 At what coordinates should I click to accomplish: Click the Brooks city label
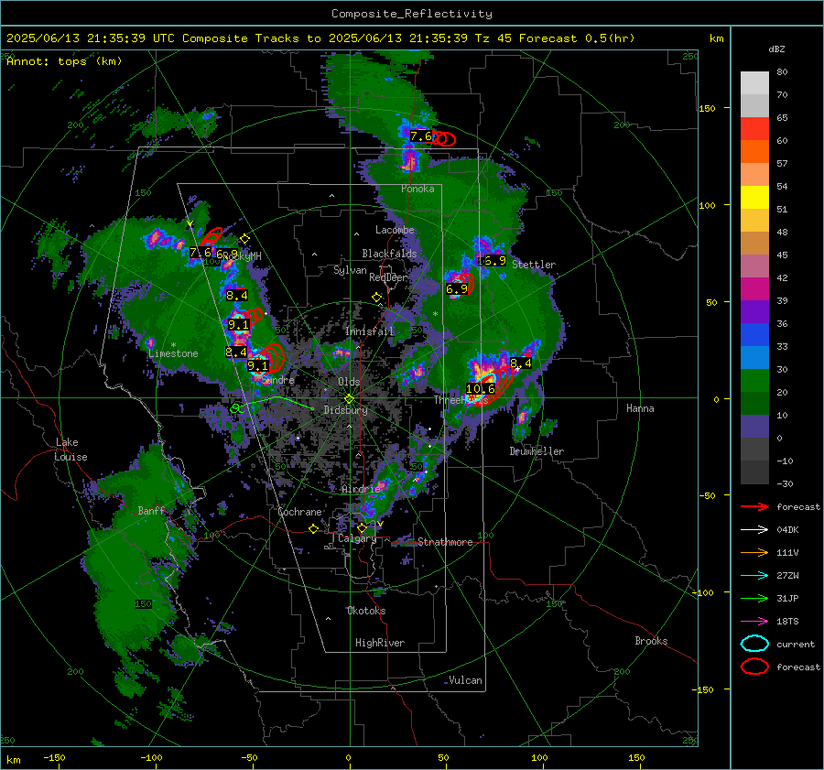[651, 641]
